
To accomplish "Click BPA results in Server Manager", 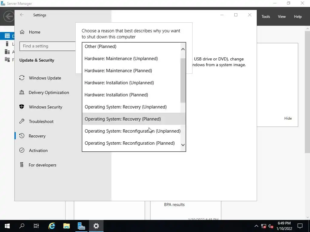I will (174, 205).
